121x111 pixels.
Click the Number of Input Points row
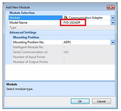[x=64, y=57]
